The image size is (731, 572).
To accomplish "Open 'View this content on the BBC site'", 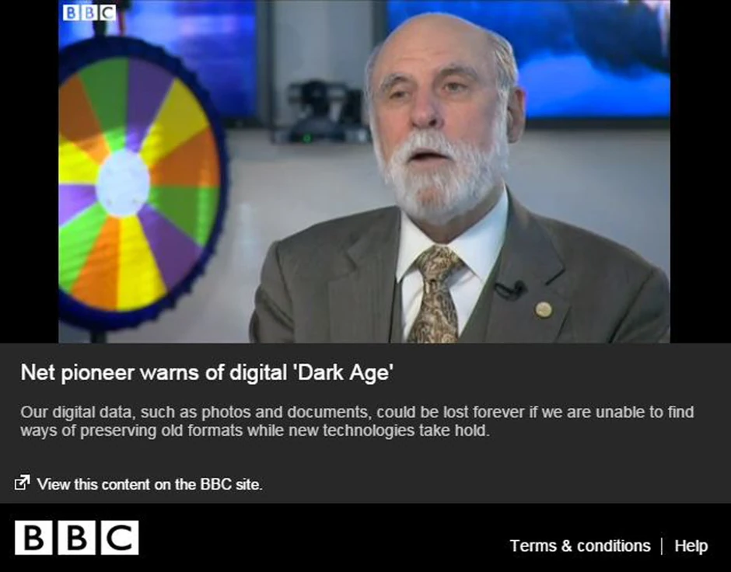I will point(149,484).
